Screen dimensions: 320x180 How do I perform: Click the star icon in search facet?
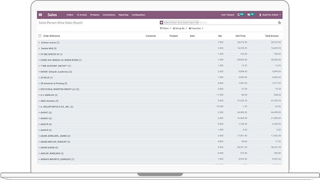[x=162, y=23]
